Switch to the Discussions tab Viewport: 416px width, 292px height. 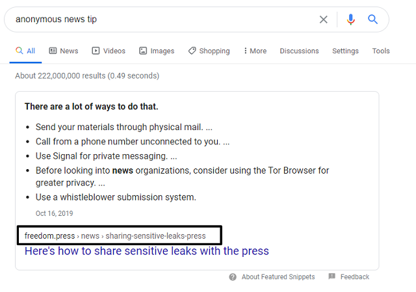[x=299, y=51]
